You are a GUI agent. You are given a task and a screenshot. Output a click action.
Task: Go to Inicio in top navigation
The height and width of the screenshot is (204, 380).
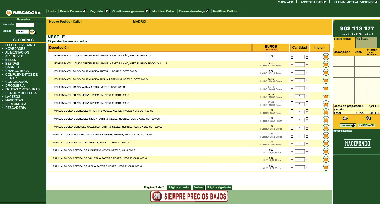tap(52, 11)
